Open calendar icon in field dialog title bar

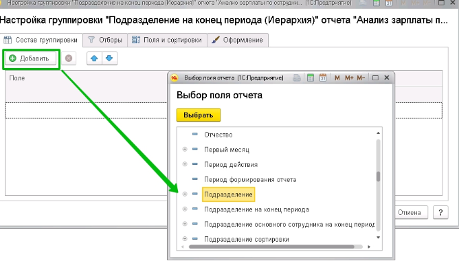[323, 78]
